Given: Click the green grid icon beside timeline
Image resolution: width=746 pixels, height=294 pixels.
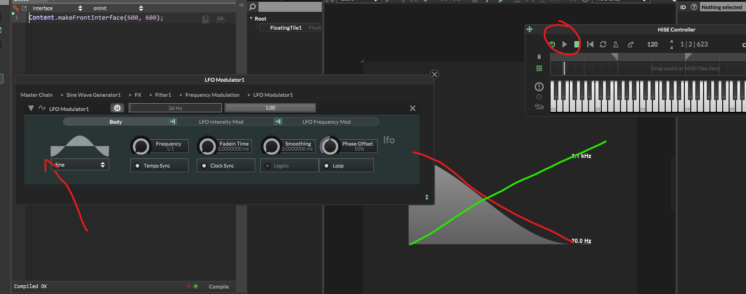Looking at the screenshot, I should [539, 68].
